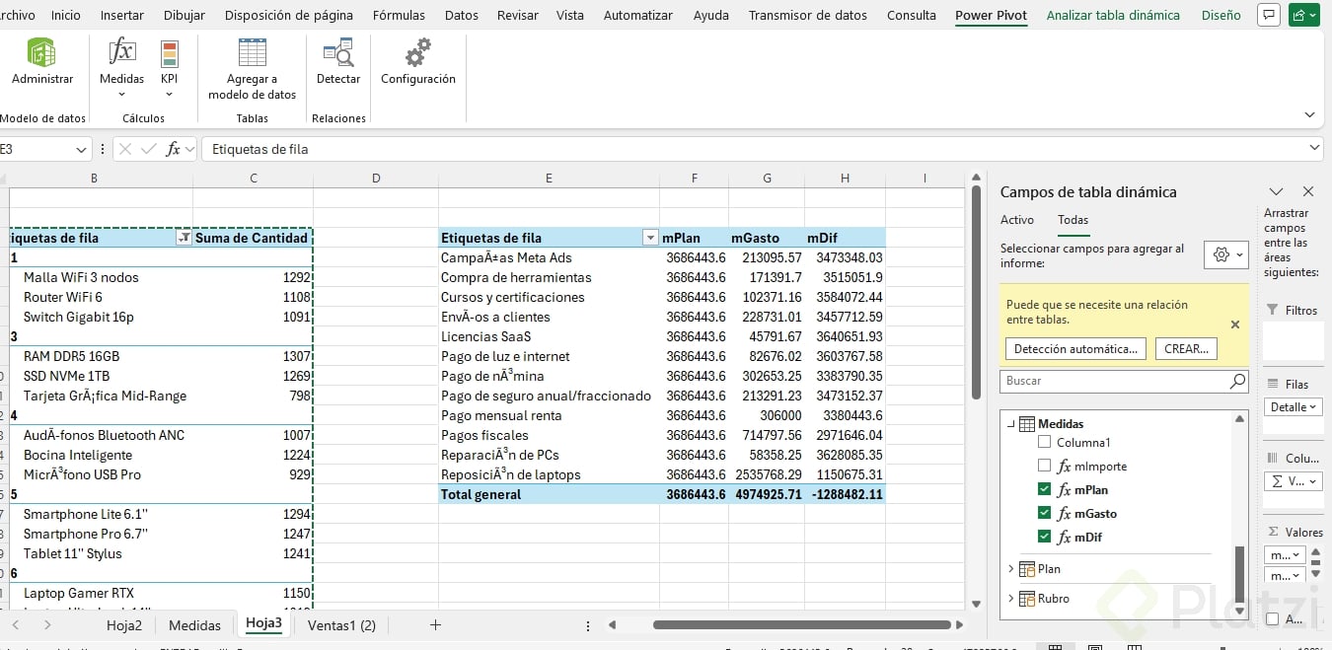Viewport: 1332px width, 650px height.
Task: Check the mImporte measure checkbox
Action: pos(1045,467)
